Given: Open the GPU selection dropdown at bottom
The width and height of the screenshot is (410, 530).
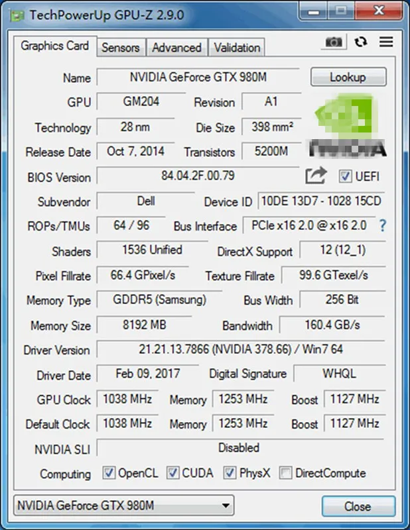Looking at the screenshot, I should [123, 505].
